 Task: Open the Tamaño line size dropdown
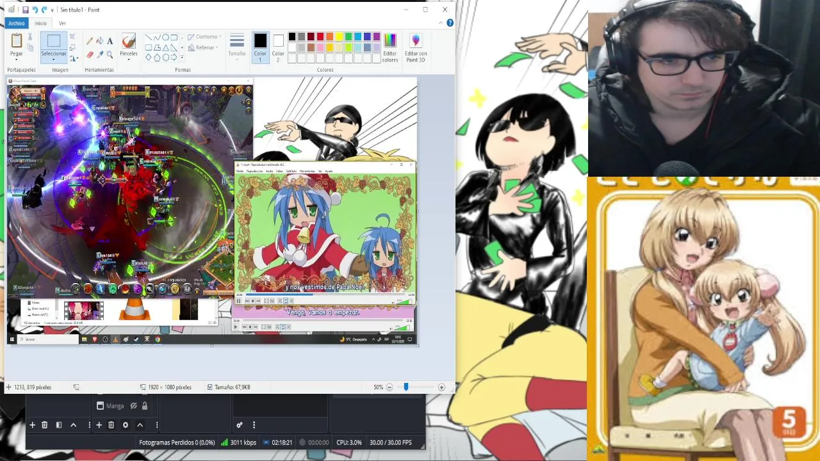pos(237,46)
